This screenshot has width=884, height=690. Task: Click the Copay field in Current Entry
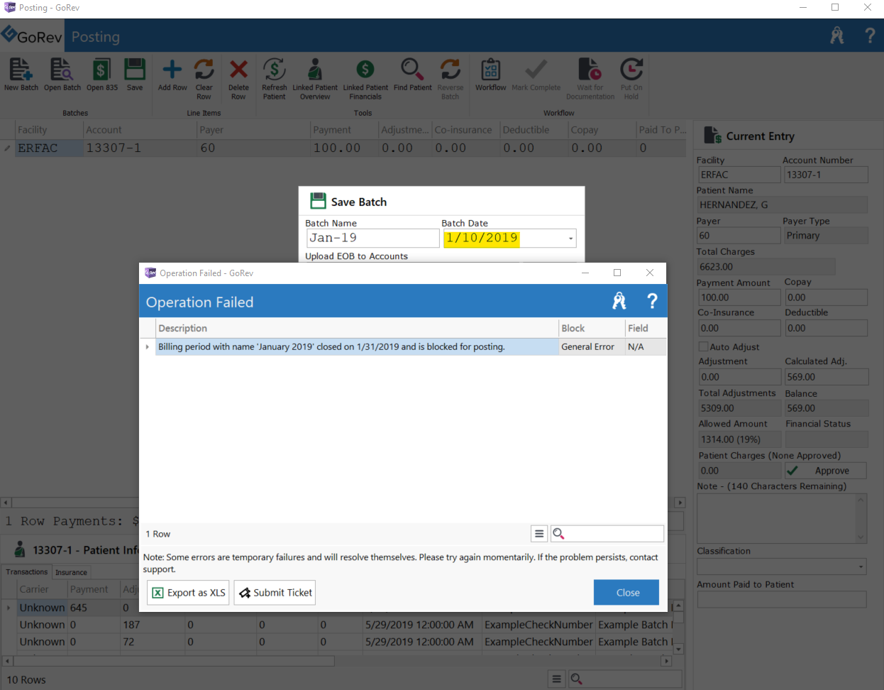(x=826, y=297)
